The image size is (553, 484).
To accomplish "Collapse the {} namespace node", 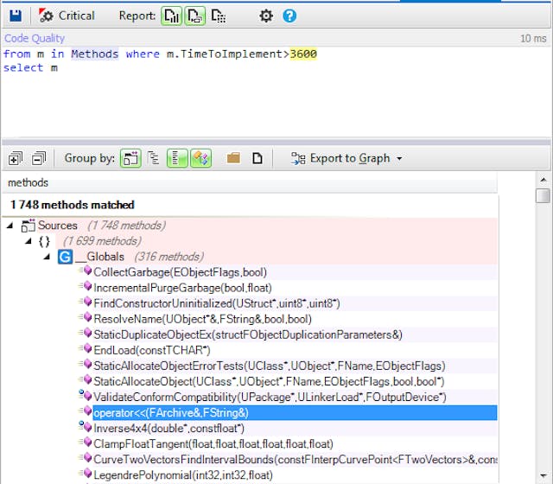I will click(x=29, y=241).
